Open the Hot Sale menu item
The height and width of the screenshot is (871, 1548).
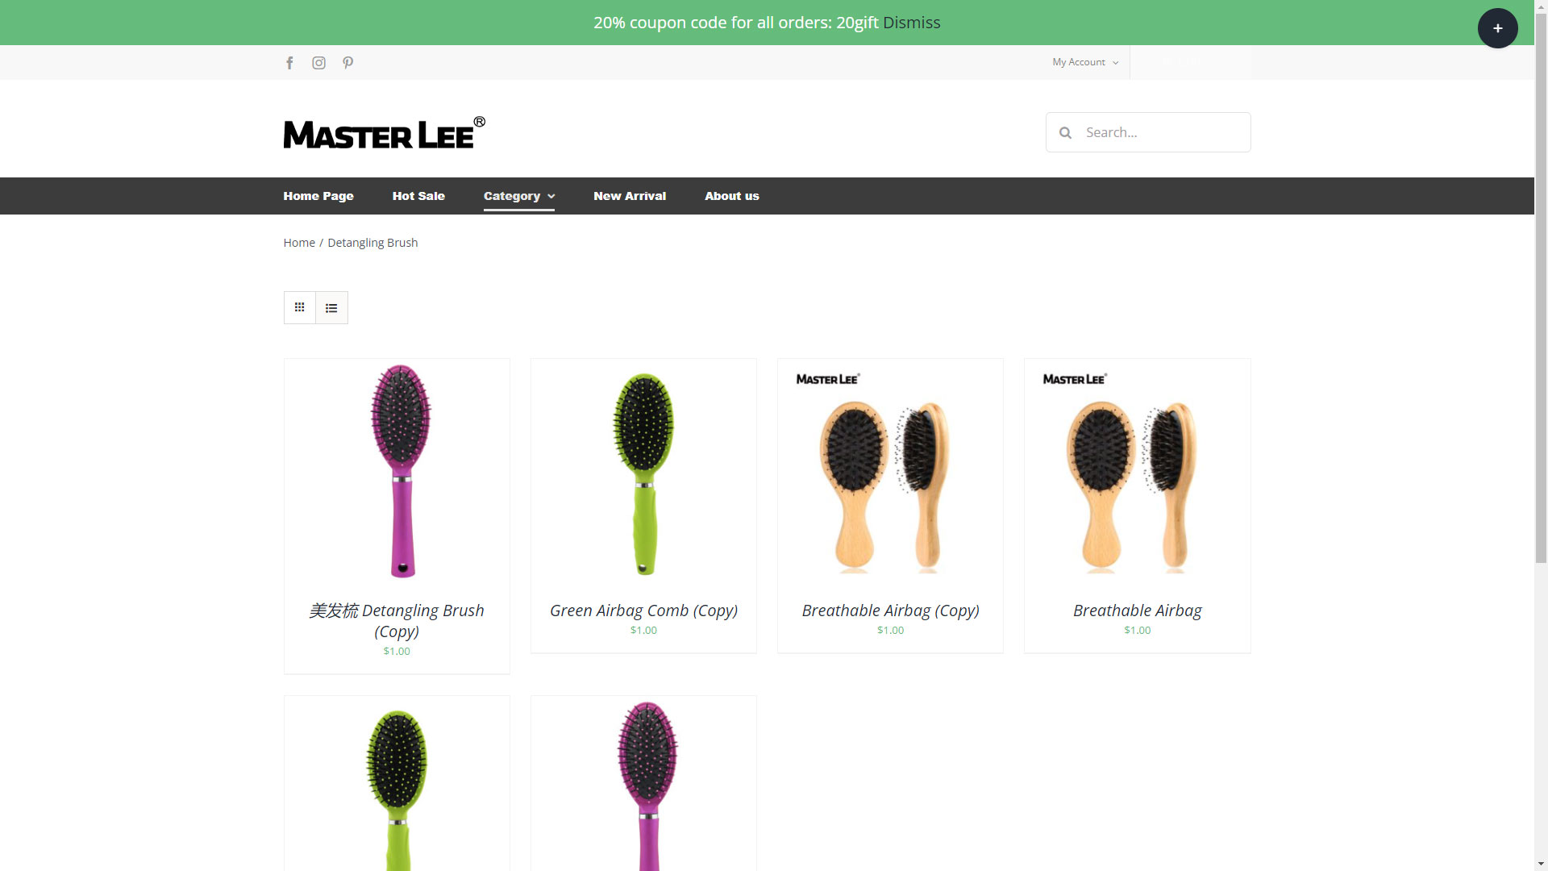pyautogui.click(x=418, y=196)
